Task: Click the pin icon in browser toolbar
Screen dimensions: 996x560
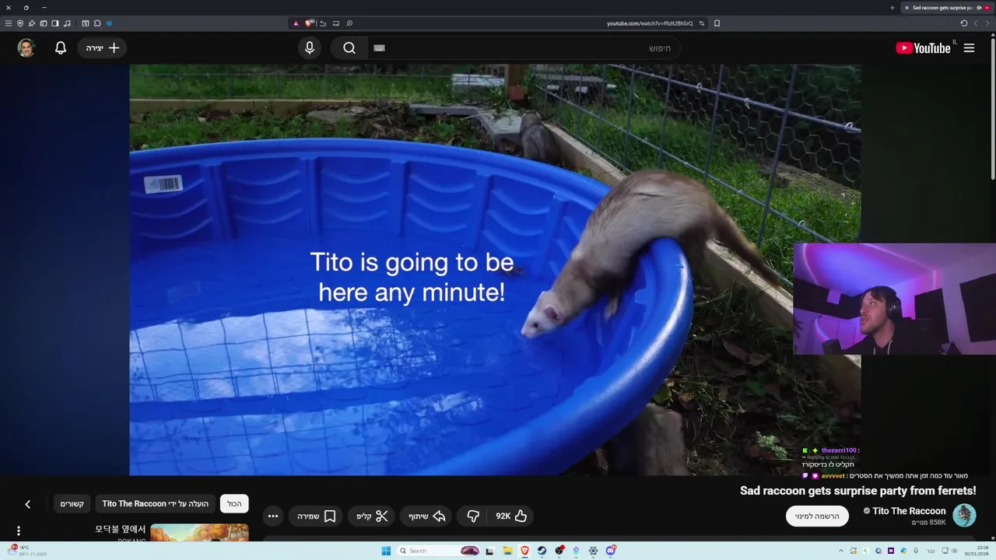Action: 32,23
